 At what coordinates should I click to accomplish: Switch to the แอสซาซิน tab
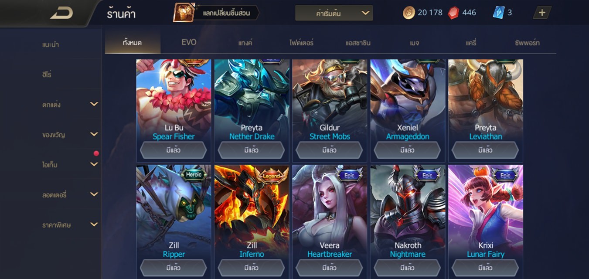tap(357, 43)
